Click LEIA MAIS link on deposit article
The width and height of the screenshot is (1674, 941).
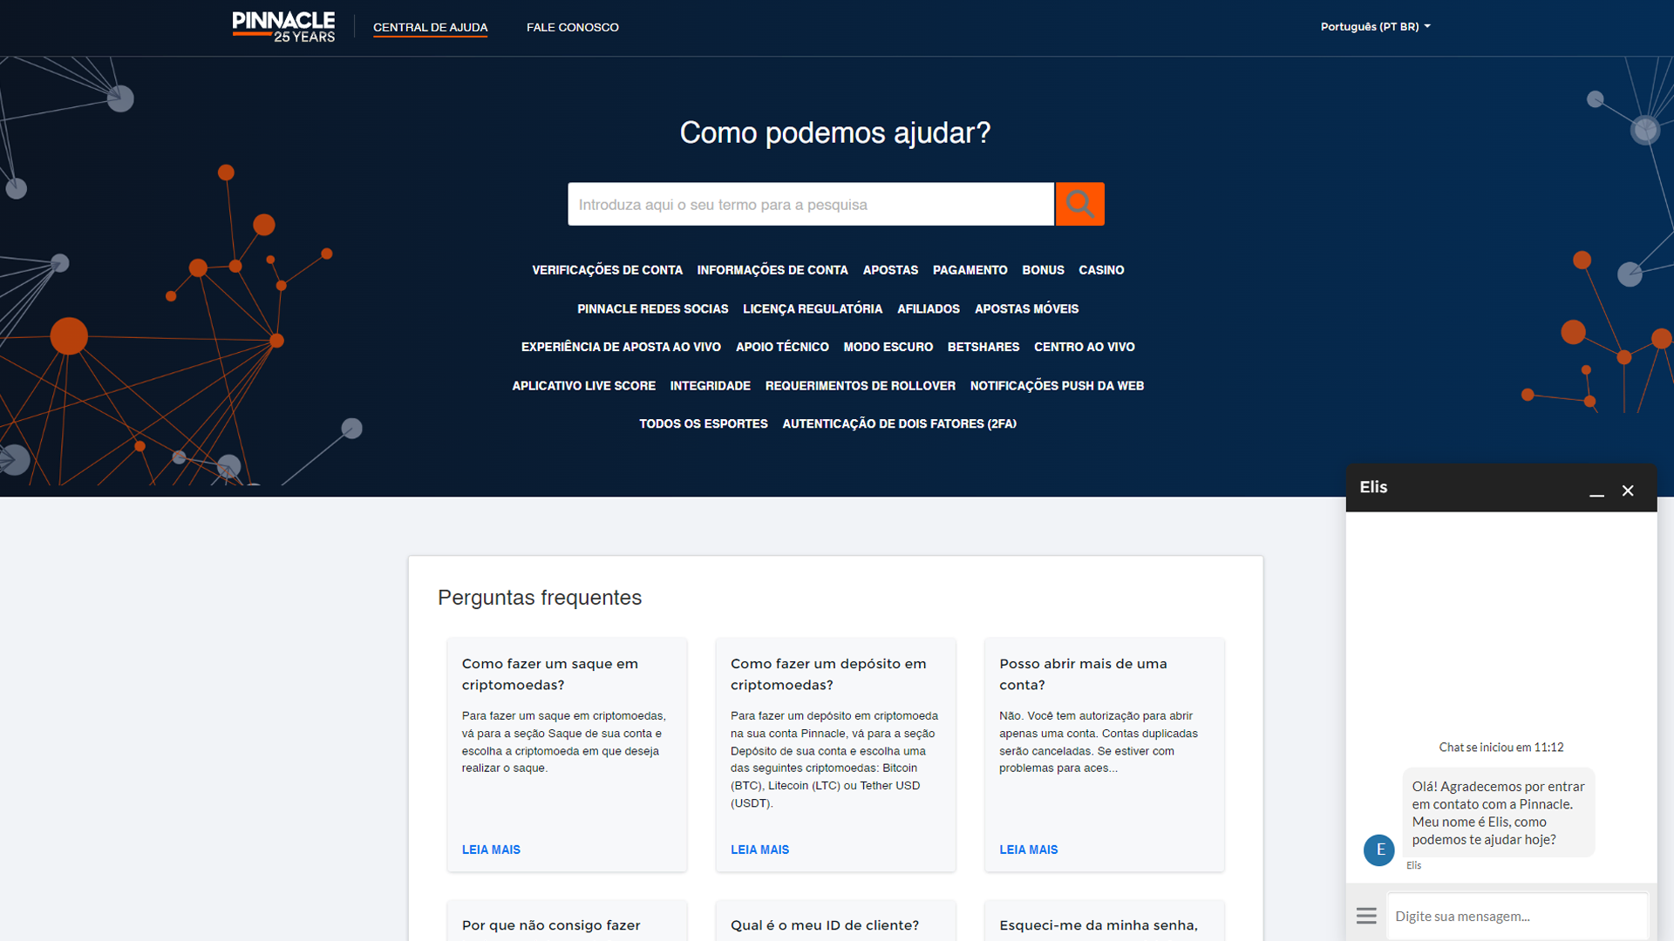click(759, 850)
